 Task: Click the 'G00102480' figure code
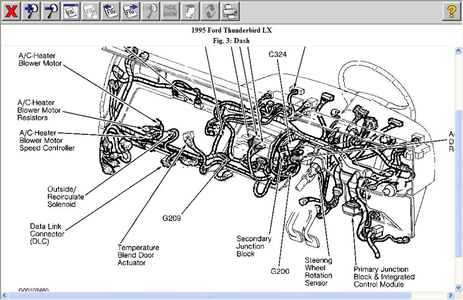pyautogui.click(x=33, y=290)
